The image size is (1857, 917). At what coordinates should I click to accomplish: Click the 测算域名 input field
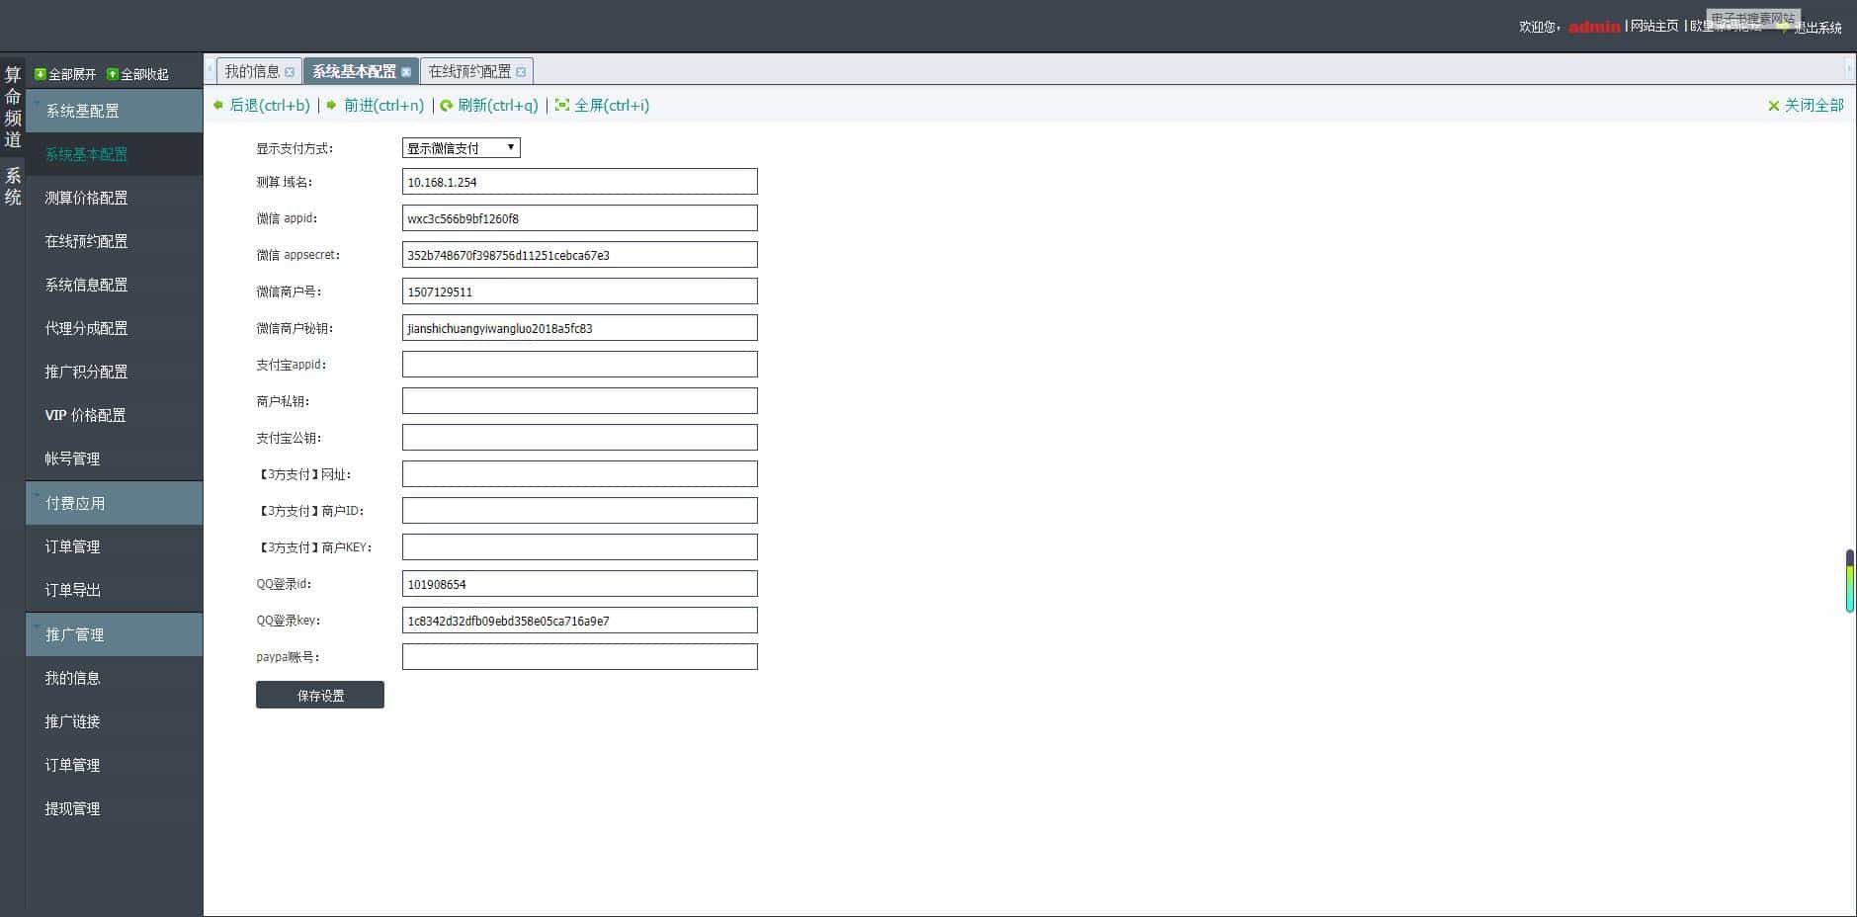click(580, 182)
